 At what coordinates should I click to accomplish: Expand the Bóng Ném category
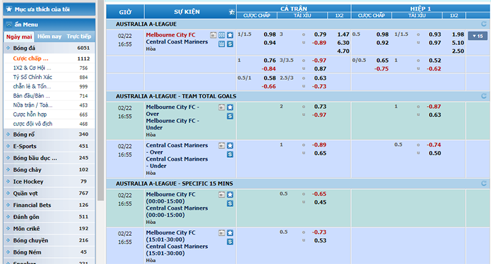(49, 252)
